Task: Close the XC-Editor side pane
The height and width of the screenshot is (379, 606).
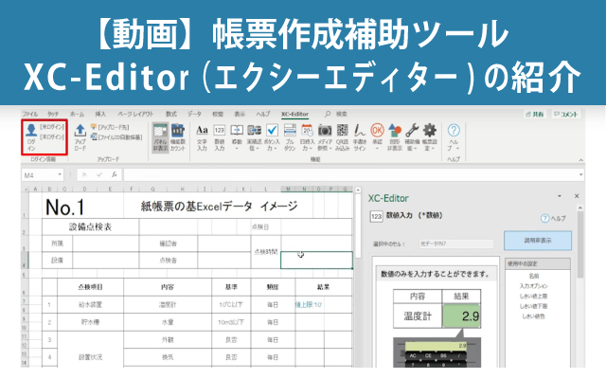Action: coord(577,196)
